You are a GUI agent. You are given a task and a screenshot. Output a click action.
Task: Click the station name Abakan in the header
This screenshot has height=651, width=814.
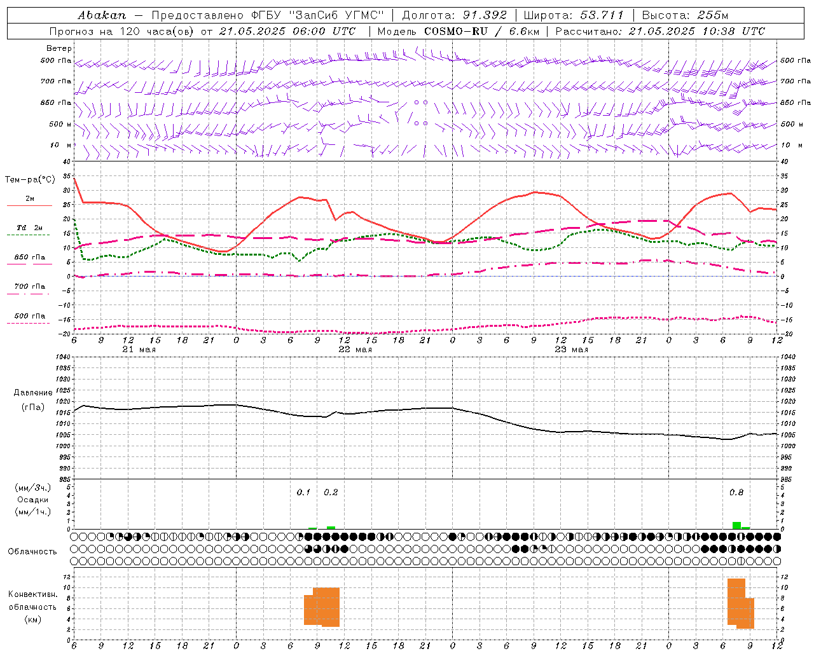click(x=102, y=15)
